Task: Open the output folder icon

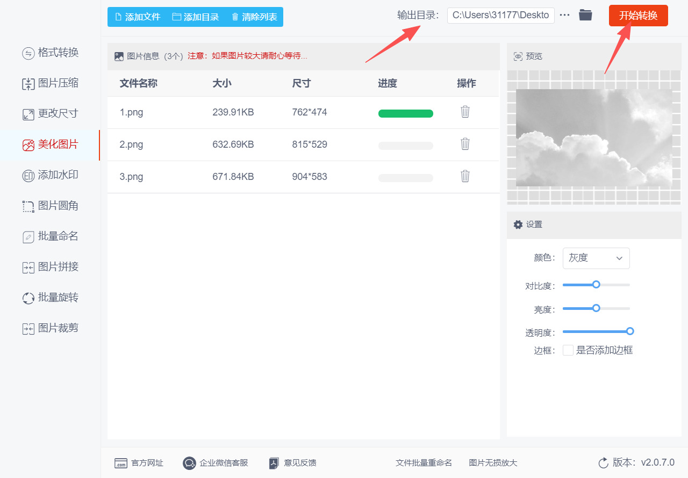Action: [585, 15]
